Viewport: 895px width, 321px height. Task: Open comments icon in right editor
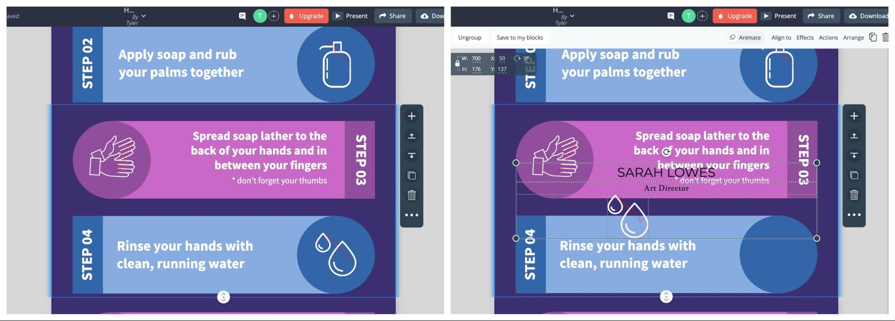pos(671,16)
